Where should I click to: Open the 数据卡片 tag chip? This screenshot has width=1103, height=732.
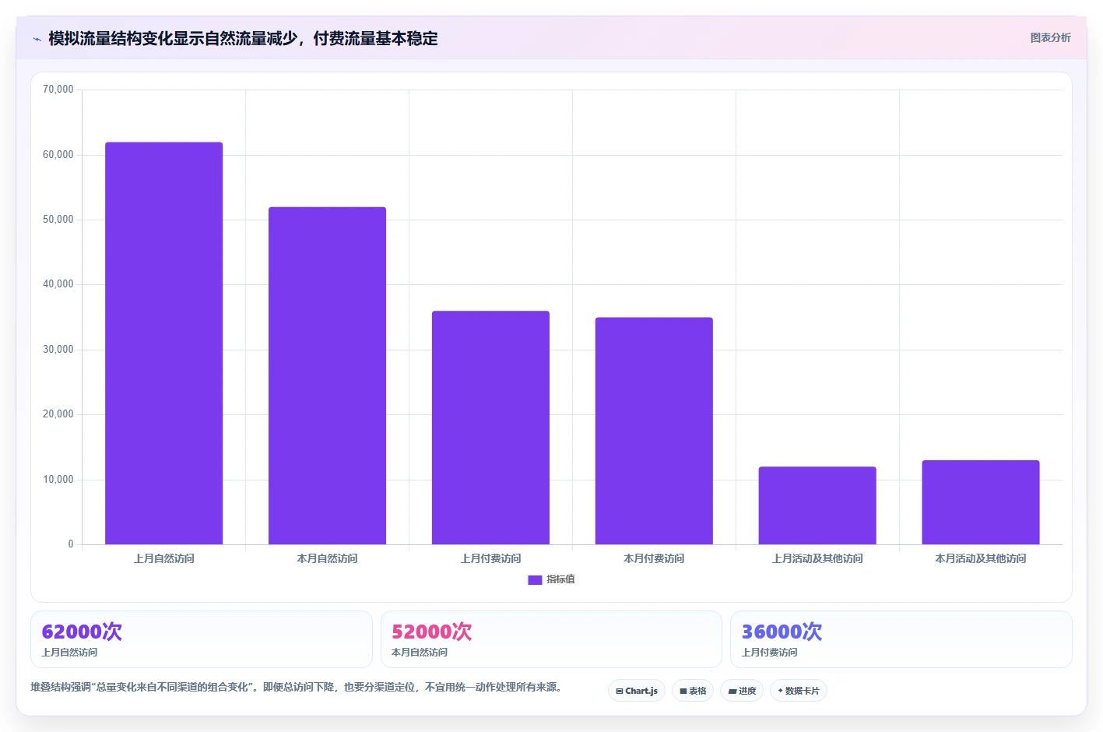click(x=799, y=691)
